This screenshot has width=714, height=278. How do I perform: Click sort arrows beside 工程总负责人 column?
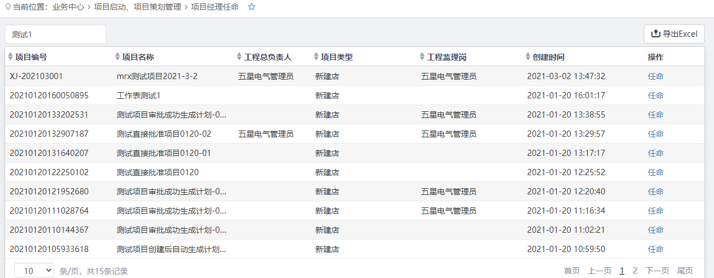(239, 57)
